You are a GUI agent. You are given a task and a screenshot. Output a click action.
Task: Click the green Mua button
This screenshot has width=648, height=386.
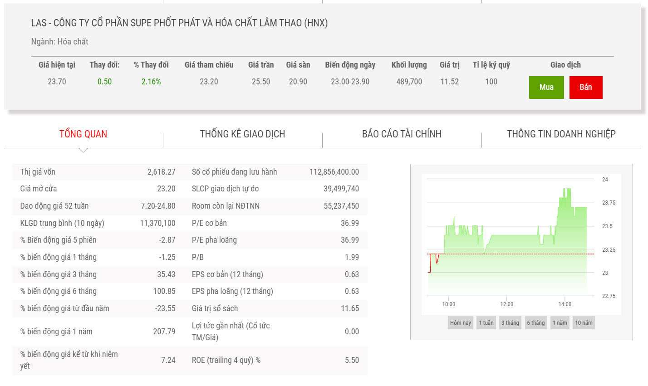coord(546,88)
